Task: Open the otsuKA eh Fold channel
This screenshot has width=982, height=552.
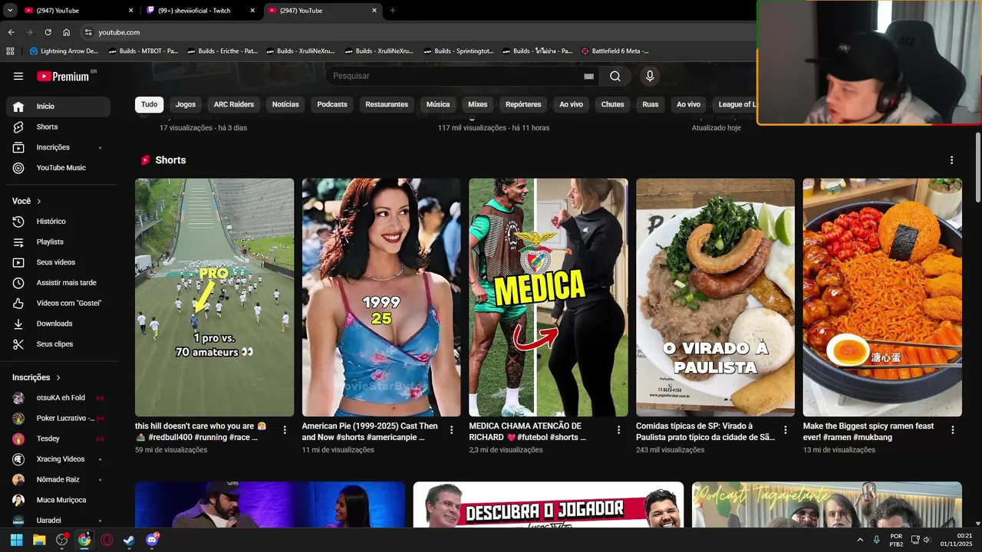Action: pyautogui.click(x=58, y=398)
